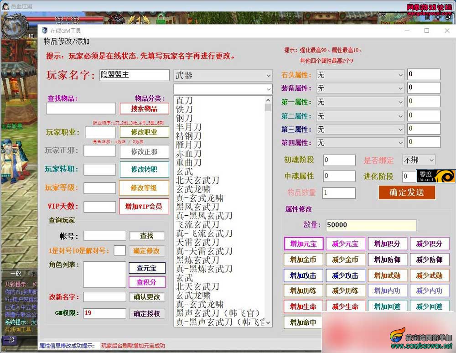Viewport: 456px width, 353px height.
Task: Click the orange 确定发送 button
Action: click(x=407, y=192)
